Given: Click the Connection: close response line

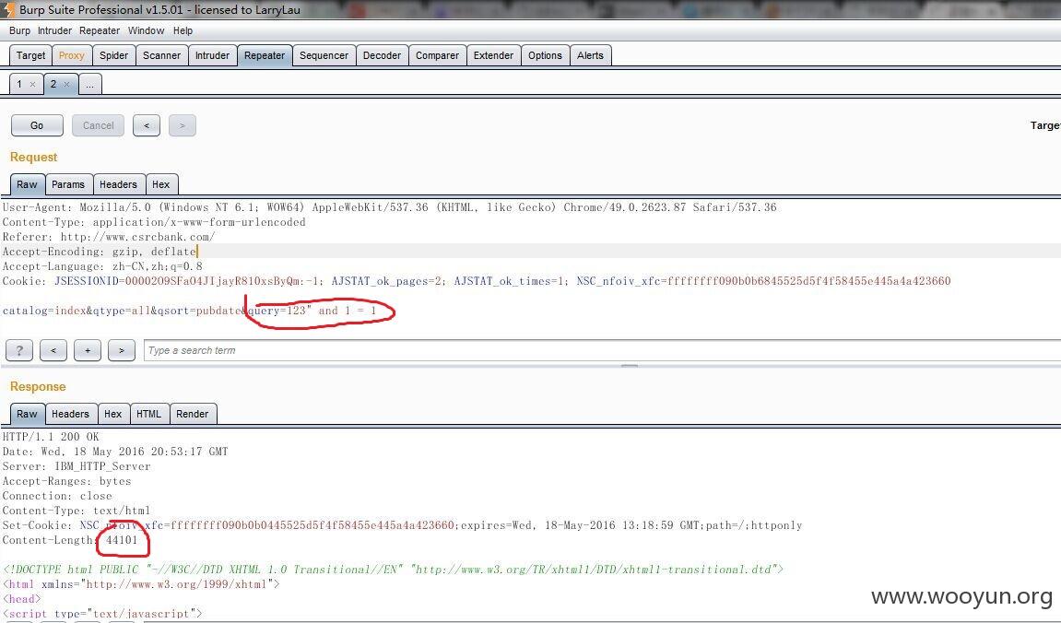Looking at the screenshot, I should tap(57, 496).
